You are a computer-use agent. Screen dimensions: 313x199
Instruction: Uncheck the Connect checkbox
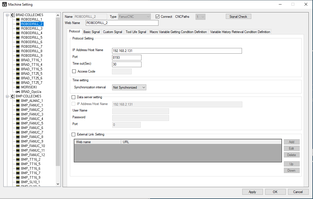[158, 17]
